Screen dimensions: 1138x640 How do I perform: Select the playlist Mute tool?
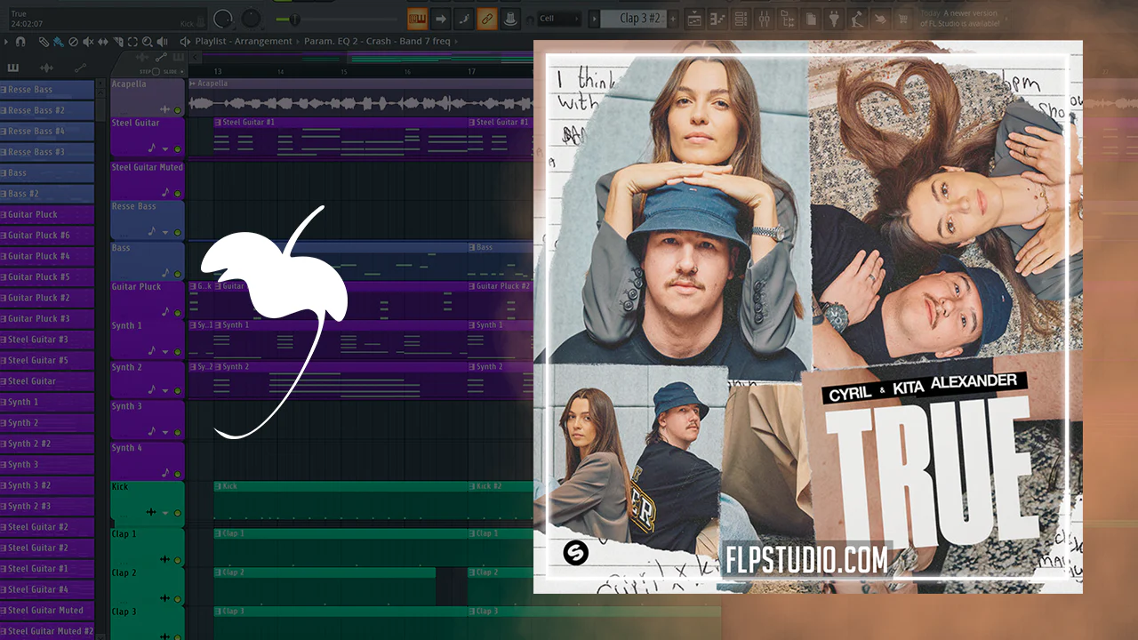(x=89, y=42)
